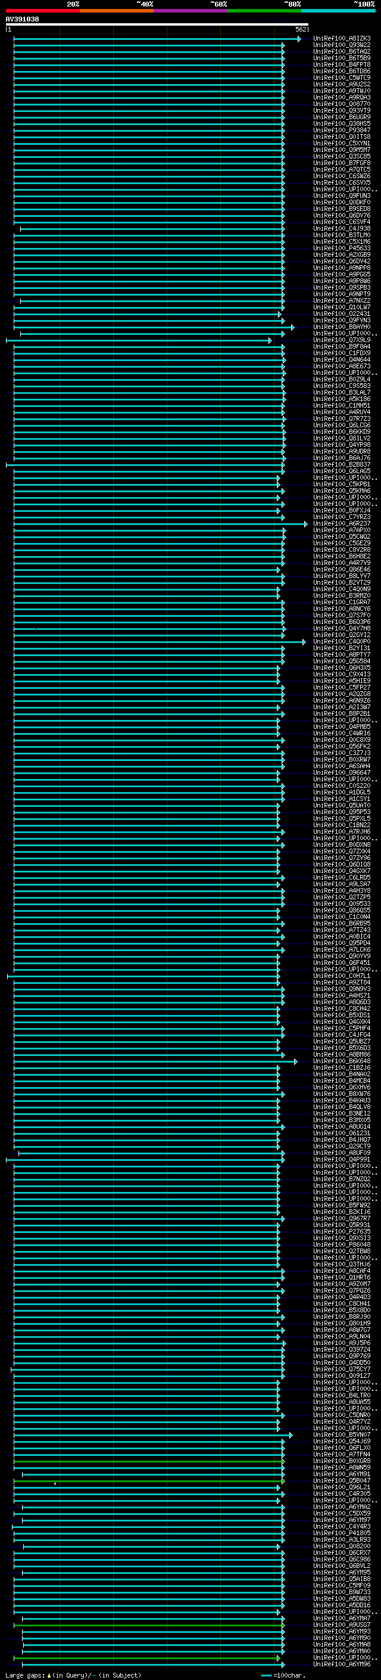Open hit UniRef100_Q08770
Screen dimensions: 381x1680
pyautogui.click(x=342, y=104)
